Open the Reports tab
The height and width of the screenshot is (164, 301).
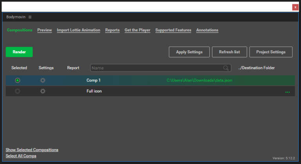coord(112,30)
